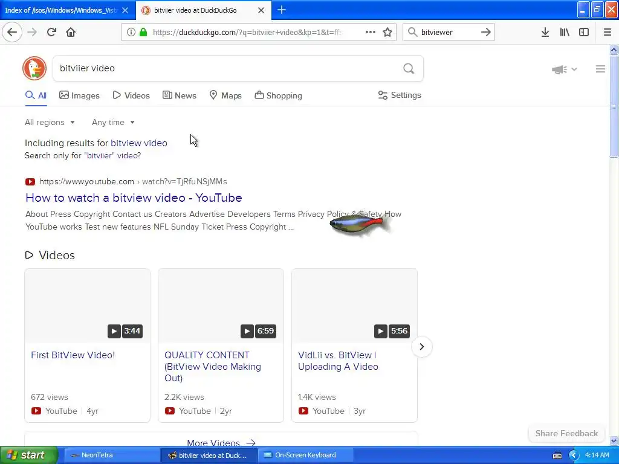Open the downloads panel
Image resolution: width=619 pixels, height=464 pixels.
click(x=545, y=32)
